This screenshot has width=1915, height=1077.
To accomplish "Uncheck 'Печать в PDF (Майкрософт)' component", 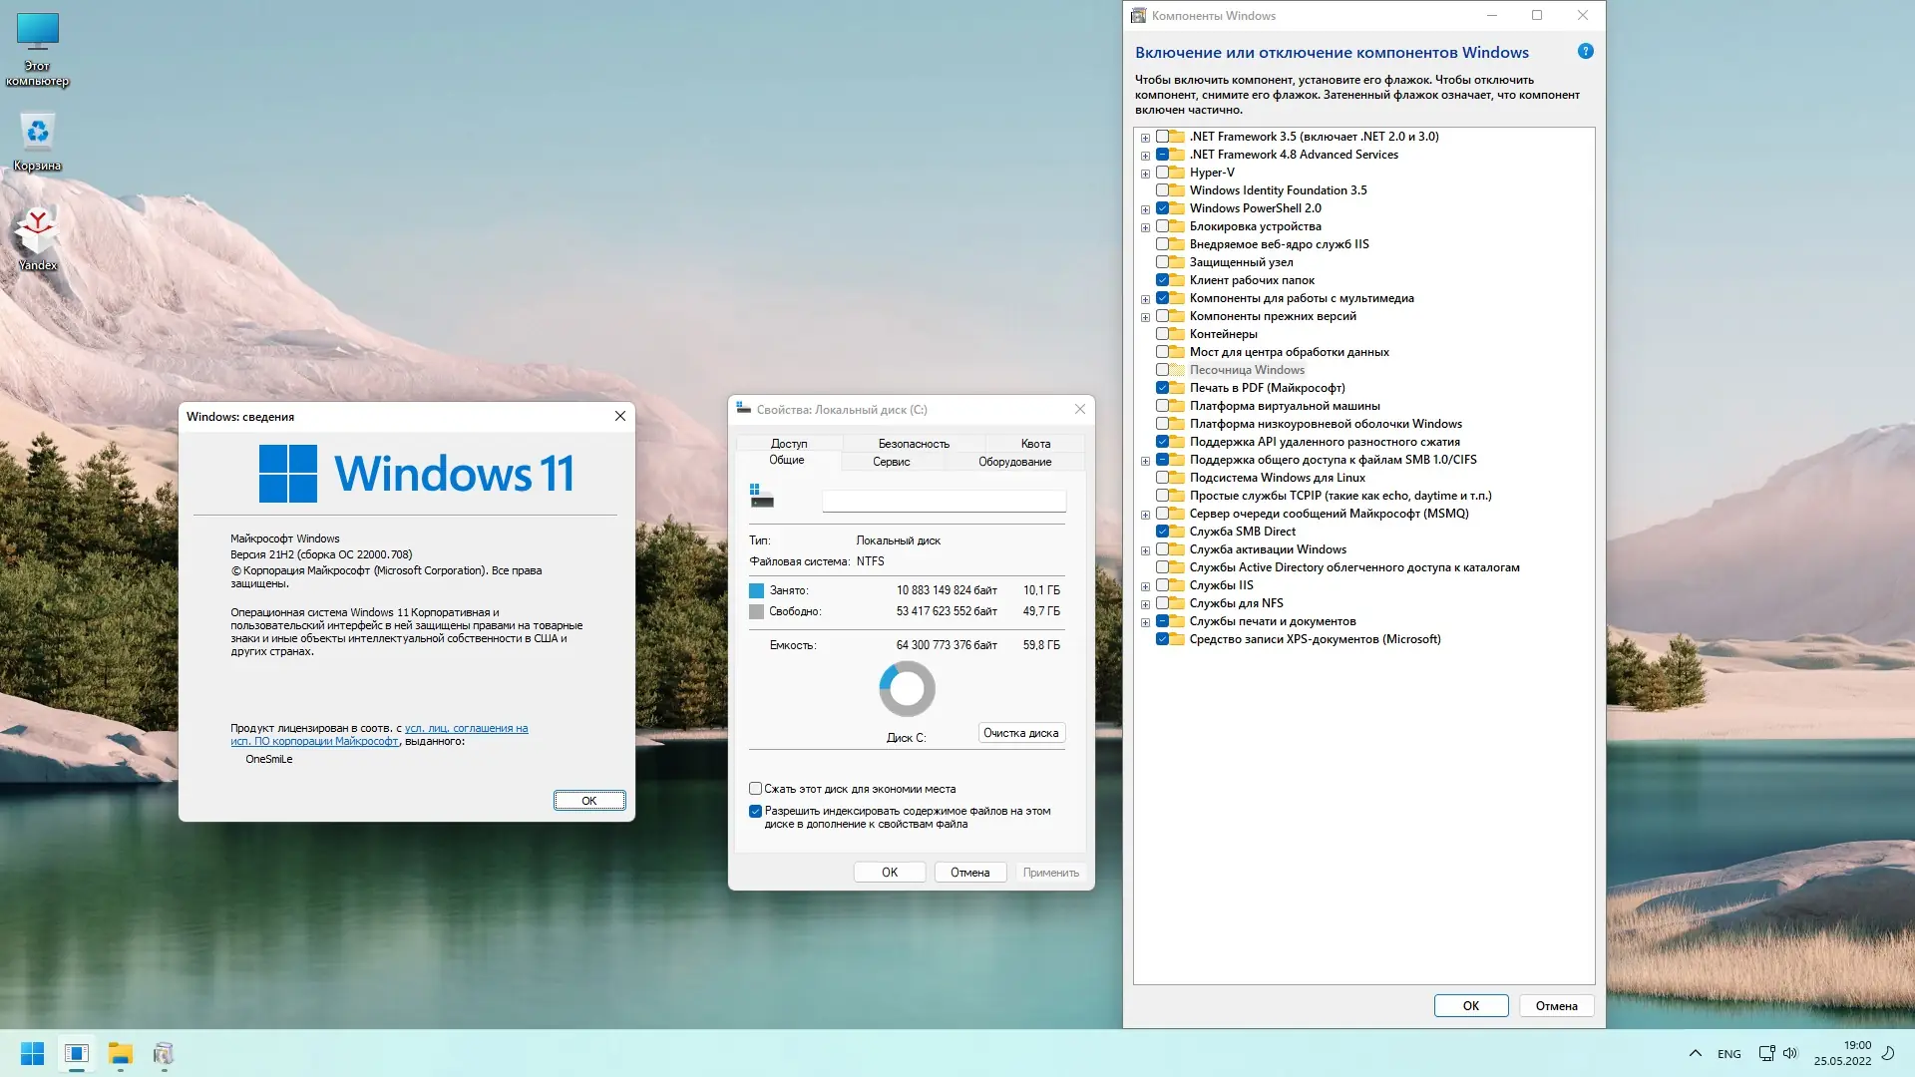I will (x=1162, y=388).
